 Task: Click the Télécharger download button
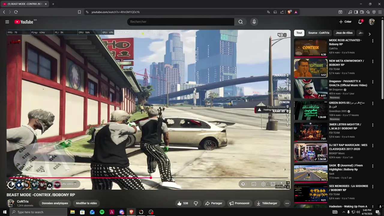coord(267,203)
